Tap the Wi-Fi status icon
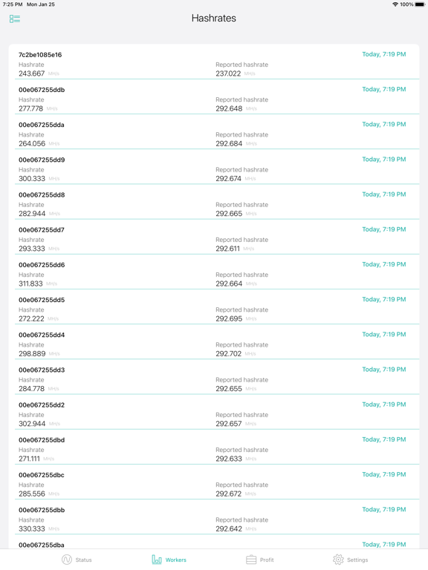 pyautogui.click(x=395, y=4)
